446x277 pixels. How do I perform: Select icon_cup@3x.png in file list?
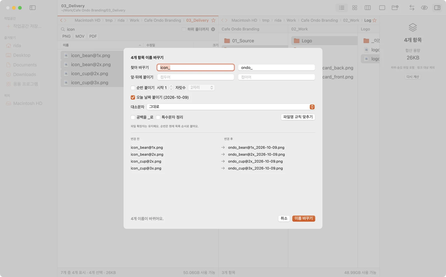tap(92, 83)
